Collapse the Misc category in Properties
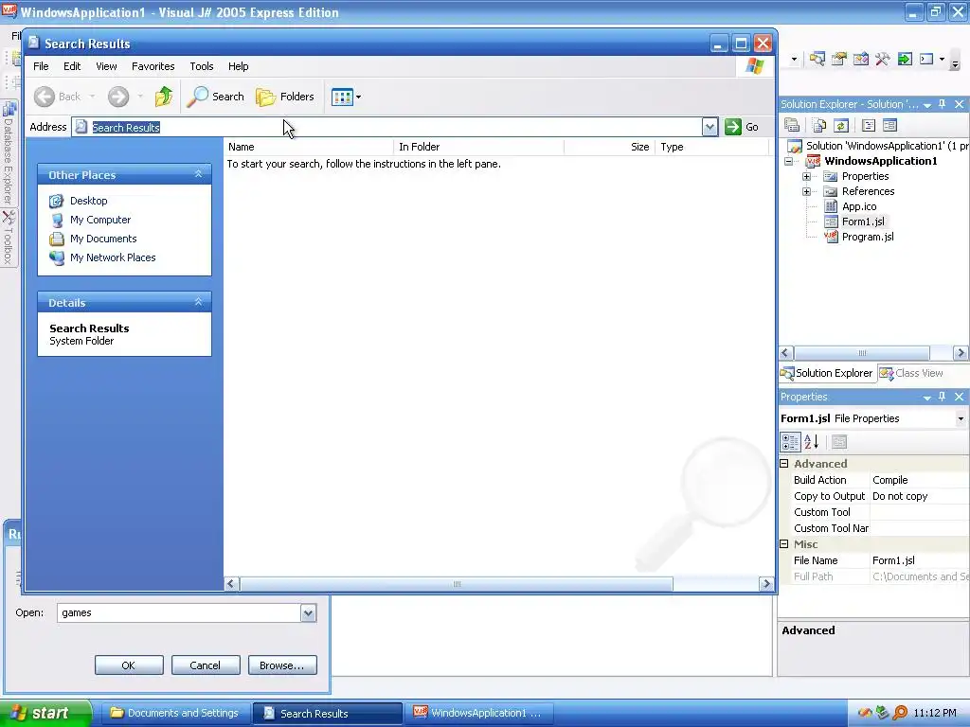 783,544
